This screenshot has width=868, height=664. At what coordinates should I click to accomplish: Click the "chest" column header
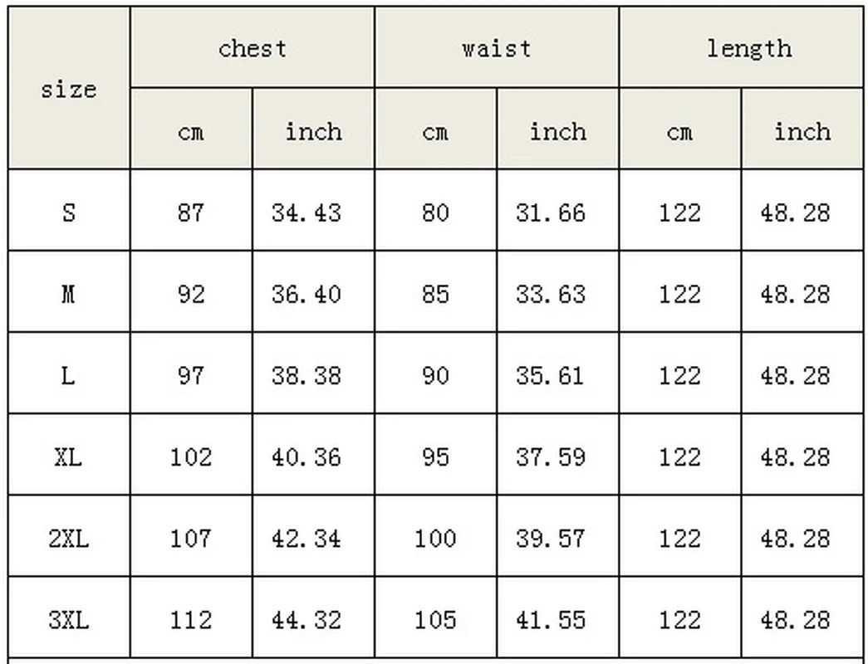pyautogui.click(x=253, y=48)
